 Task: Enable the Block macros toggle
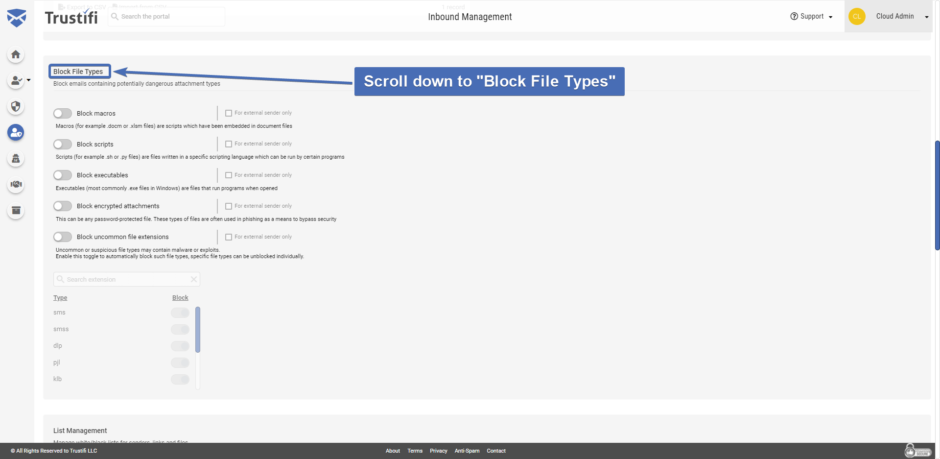point(63,113)
